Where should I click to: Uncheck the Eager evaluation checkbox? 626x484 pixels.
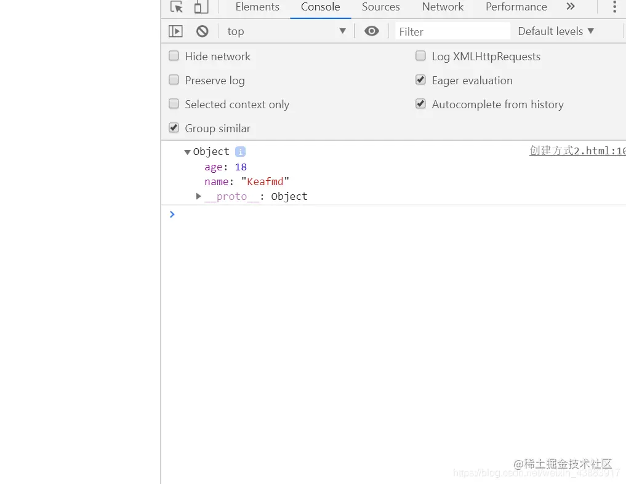coord(420,80)
